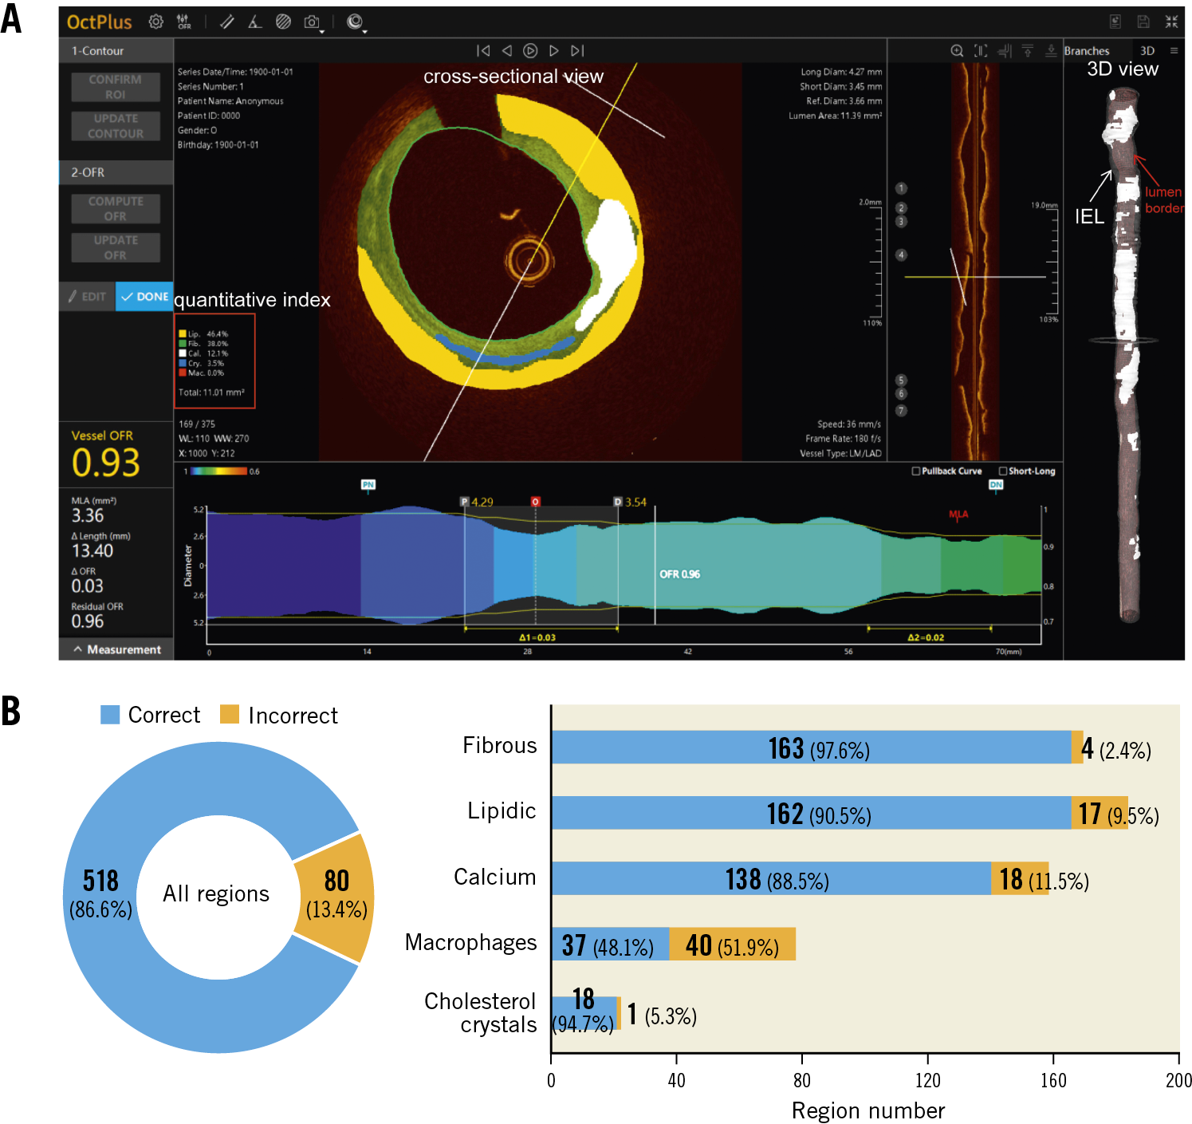Click the zoom-in magnifier above longitudinal view

[x=957, y=51]
